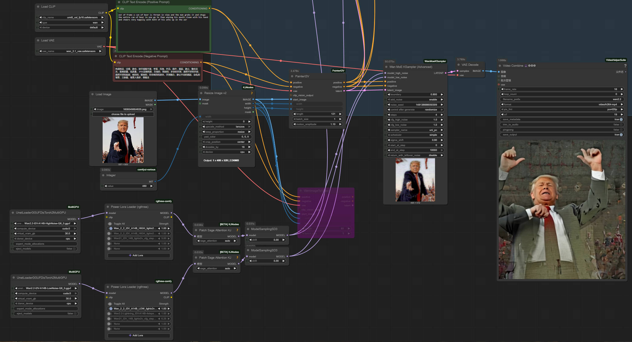Click the Painterl2V node collapse dot

[292, 76]
